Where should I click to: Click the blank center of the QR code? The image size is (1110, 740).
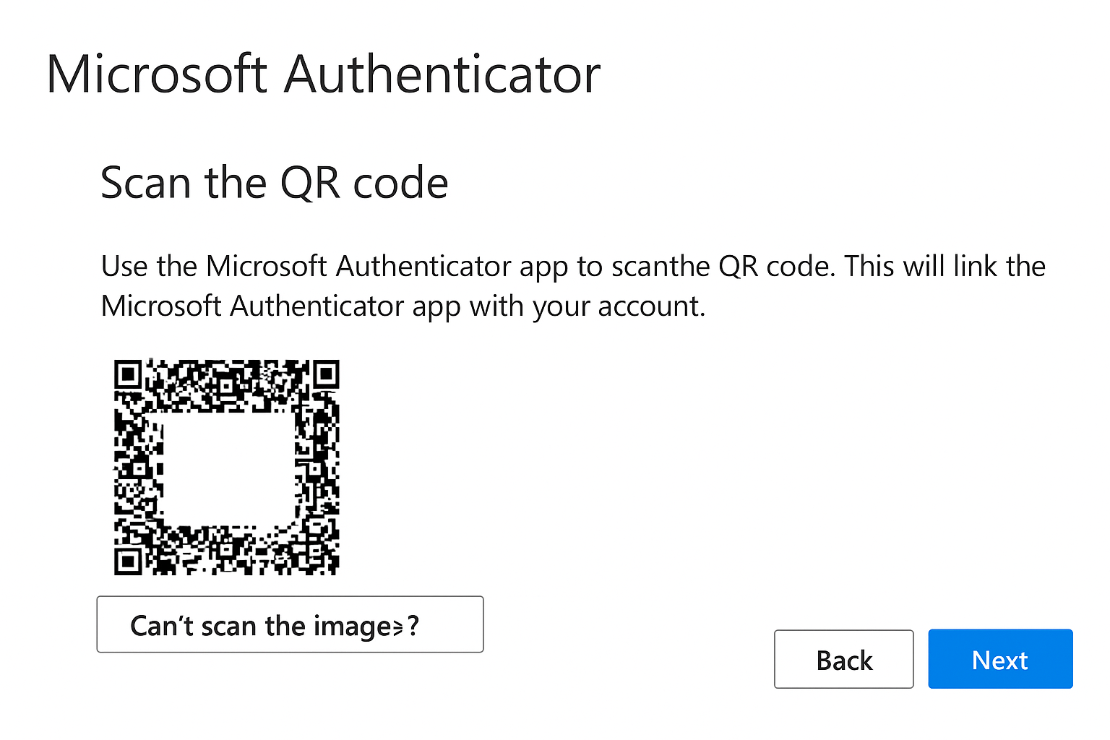point(224,466)
